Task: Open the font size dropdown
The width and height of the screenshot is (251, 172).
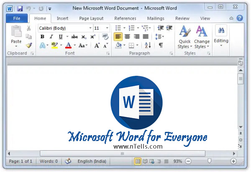Action: click(x=107, y=28)
